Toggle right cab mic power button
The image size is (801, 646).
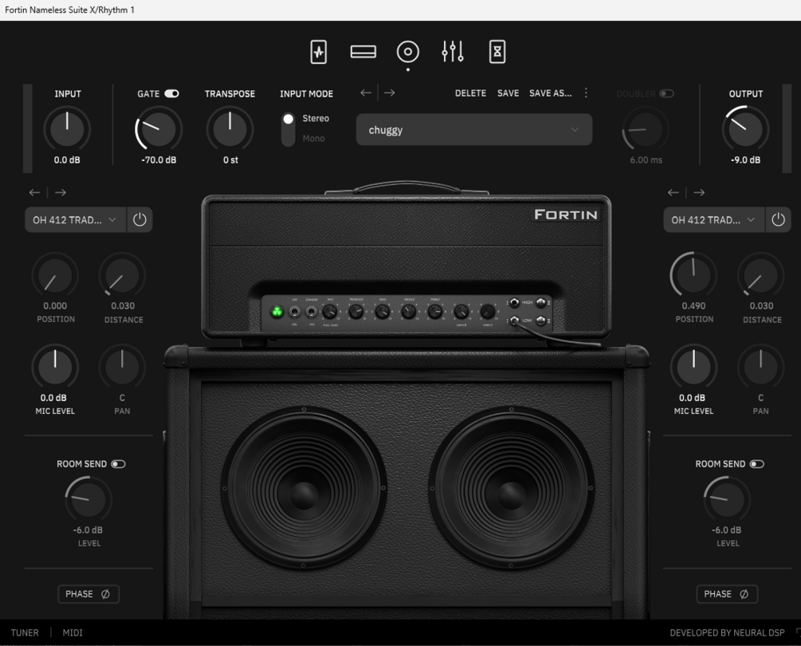[x=778, y=220]
